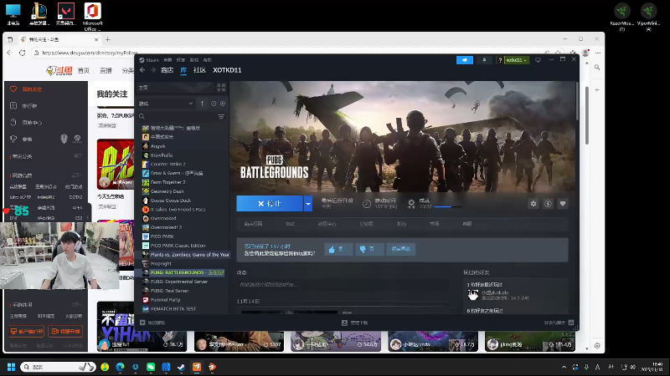670x376 pixels.
Task: Open PUBG game settings gear icon
Action: pos(533,204)
